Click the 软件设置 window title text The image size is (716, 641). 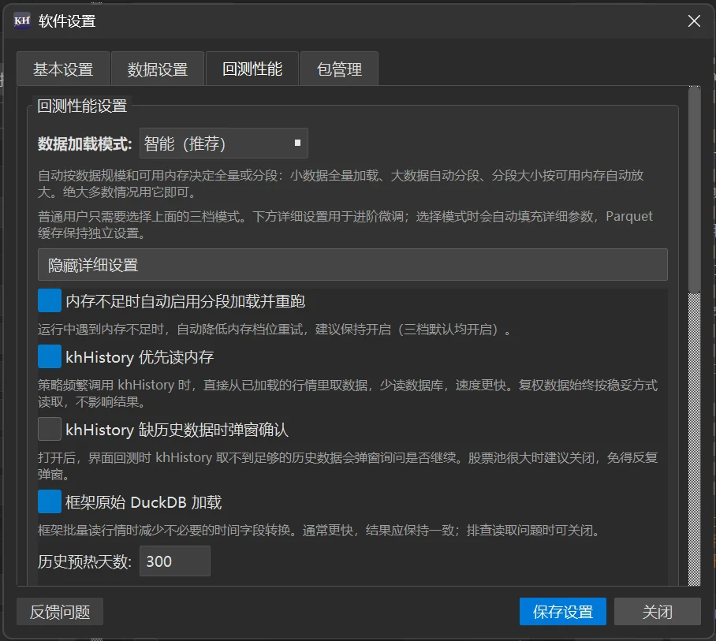pyautogui.click(x=67, y=21)
